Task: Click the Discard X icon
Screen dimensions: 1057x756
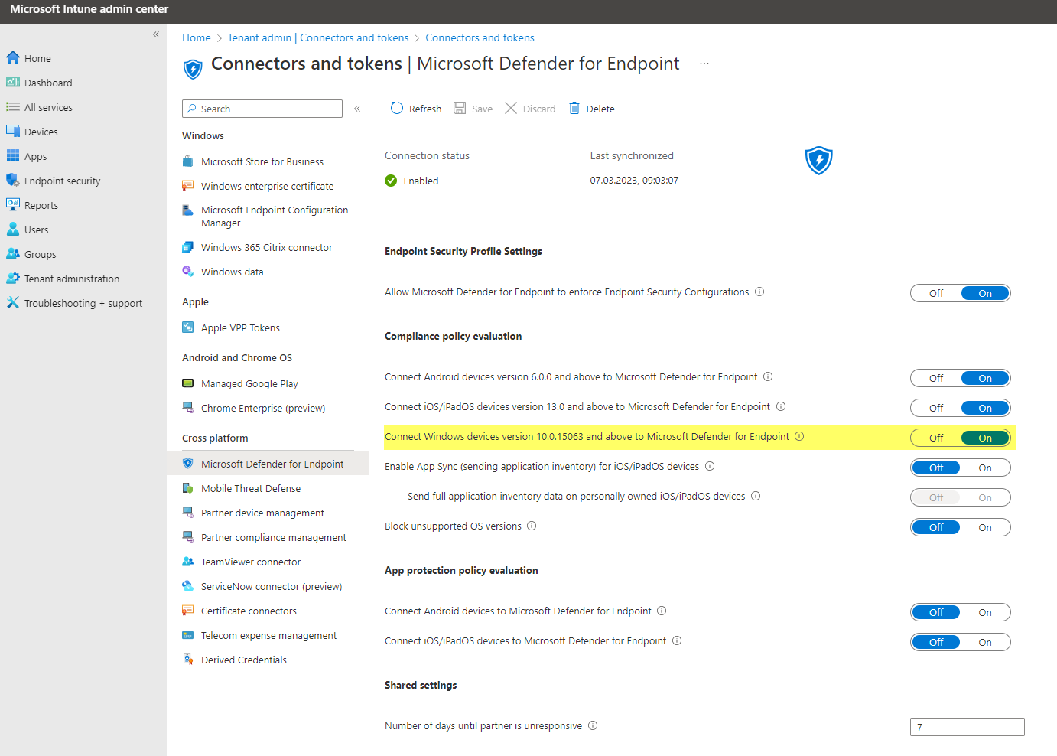Action: [511, 109]
